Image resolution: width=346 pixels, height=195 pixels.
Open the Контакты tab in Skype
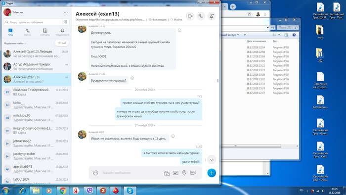(x=45, y=32)
